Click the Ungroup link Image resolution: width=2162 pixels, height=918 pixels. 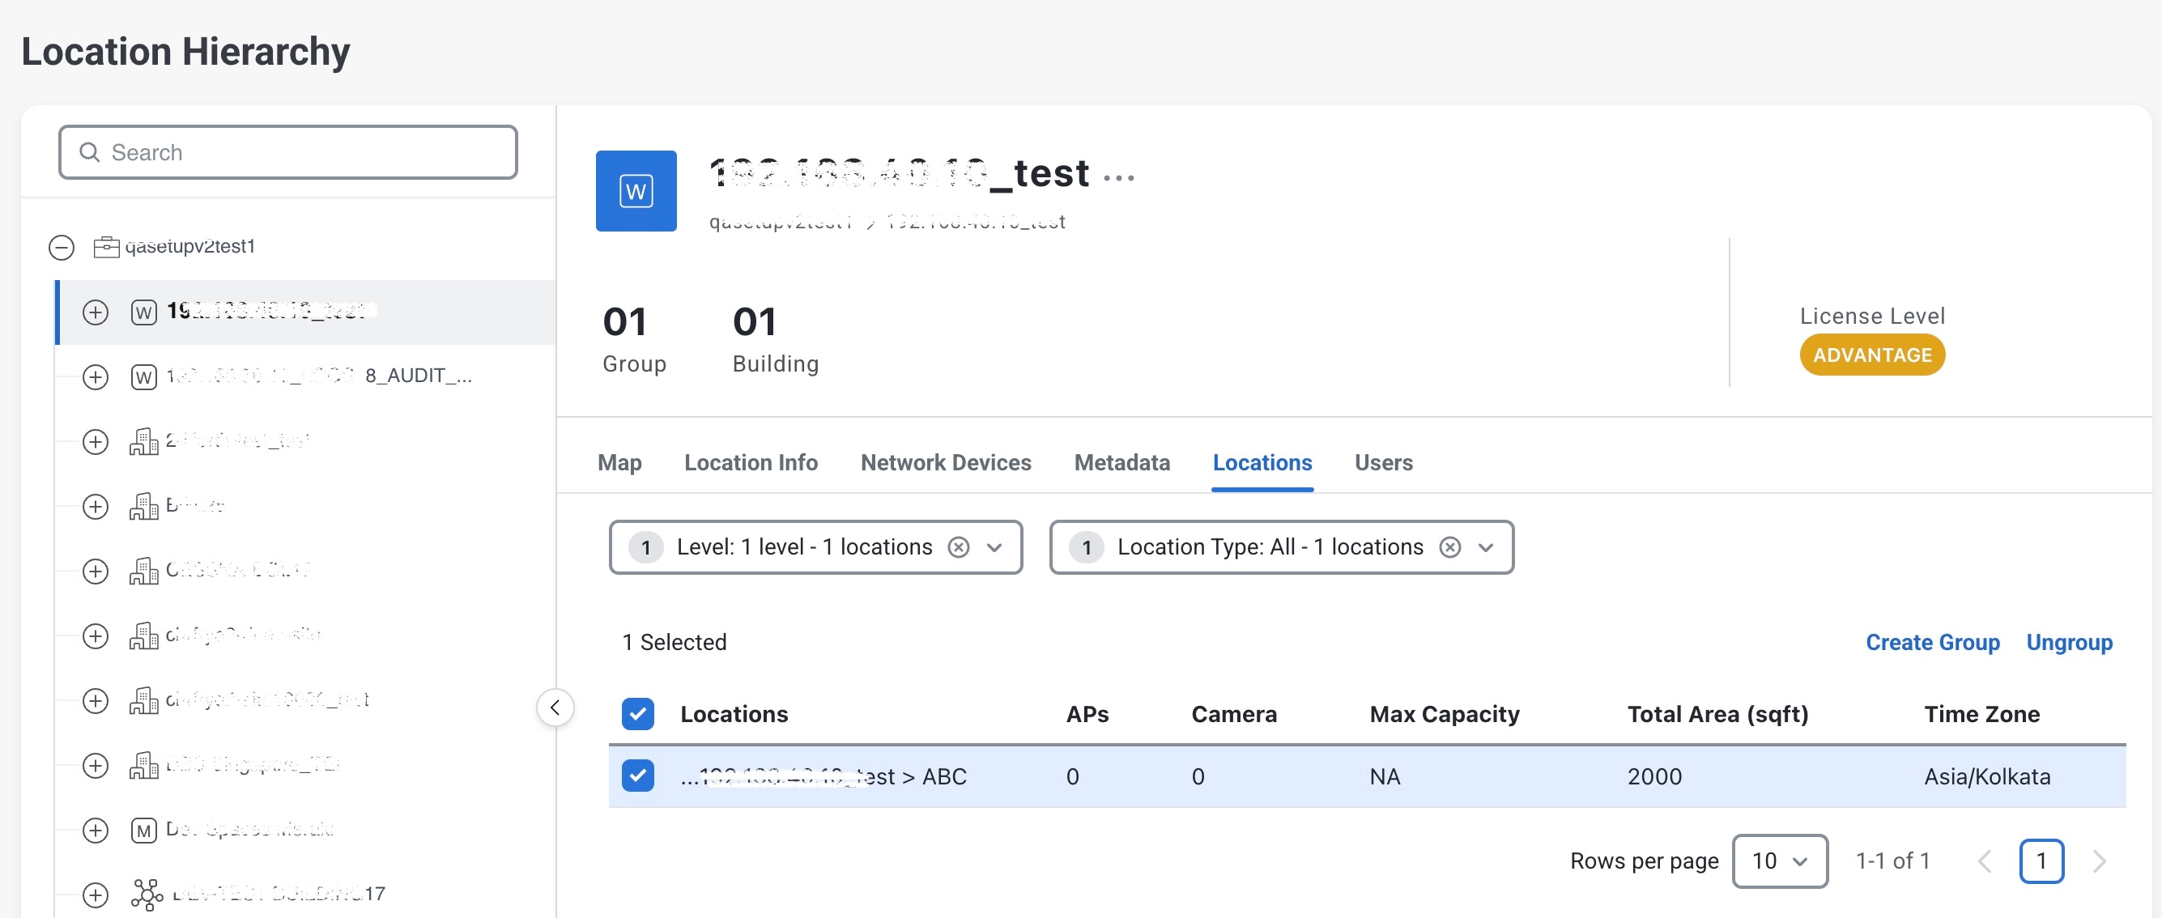coord(2069,642)
